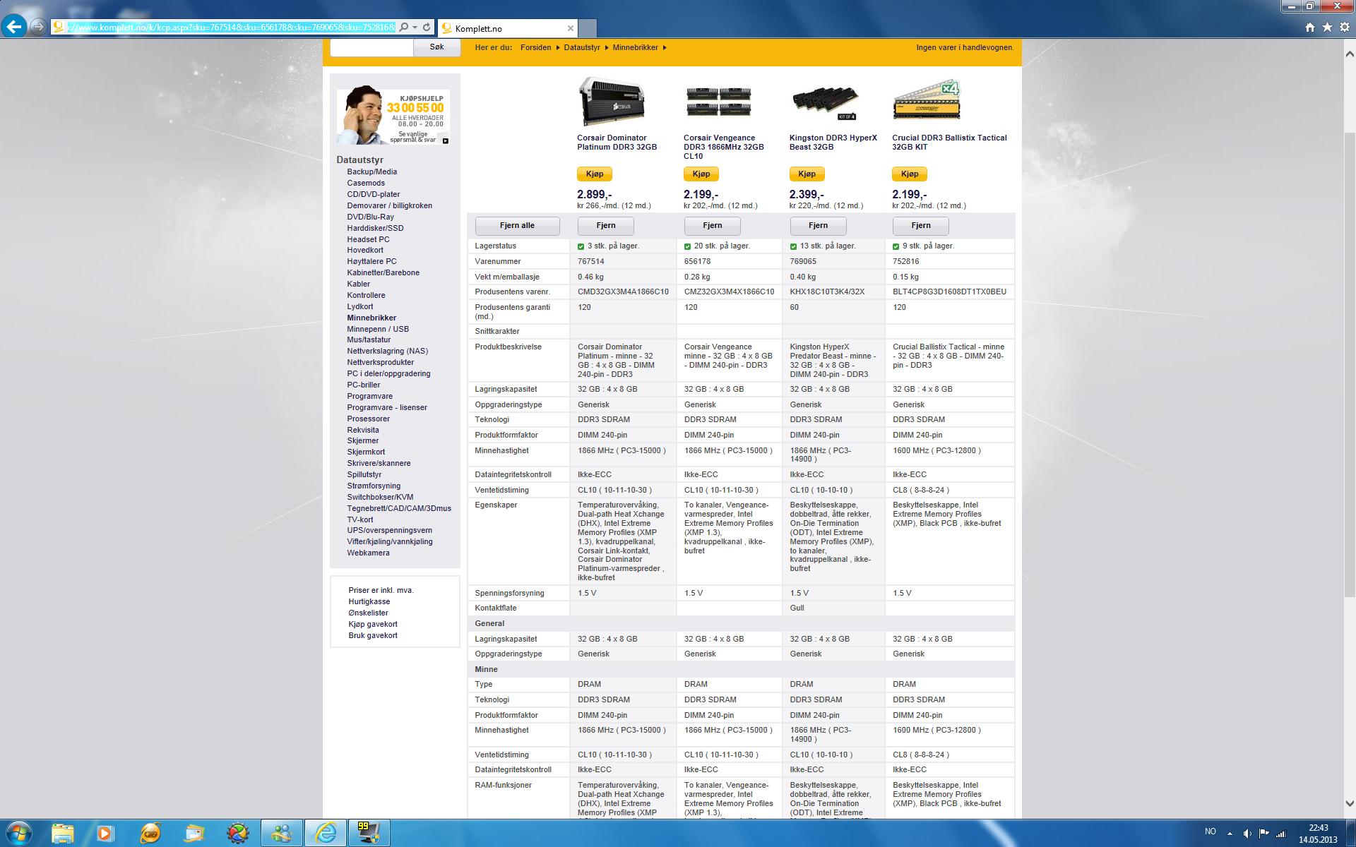Open Windows Live Messenger taskbar icon
This screenshot has height=847, width=1356.
(x=282, y=834)
